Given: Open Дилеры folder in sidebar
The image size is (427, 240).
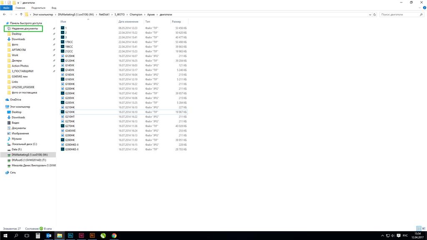Looking at the screenshot, I should point(17,60).
